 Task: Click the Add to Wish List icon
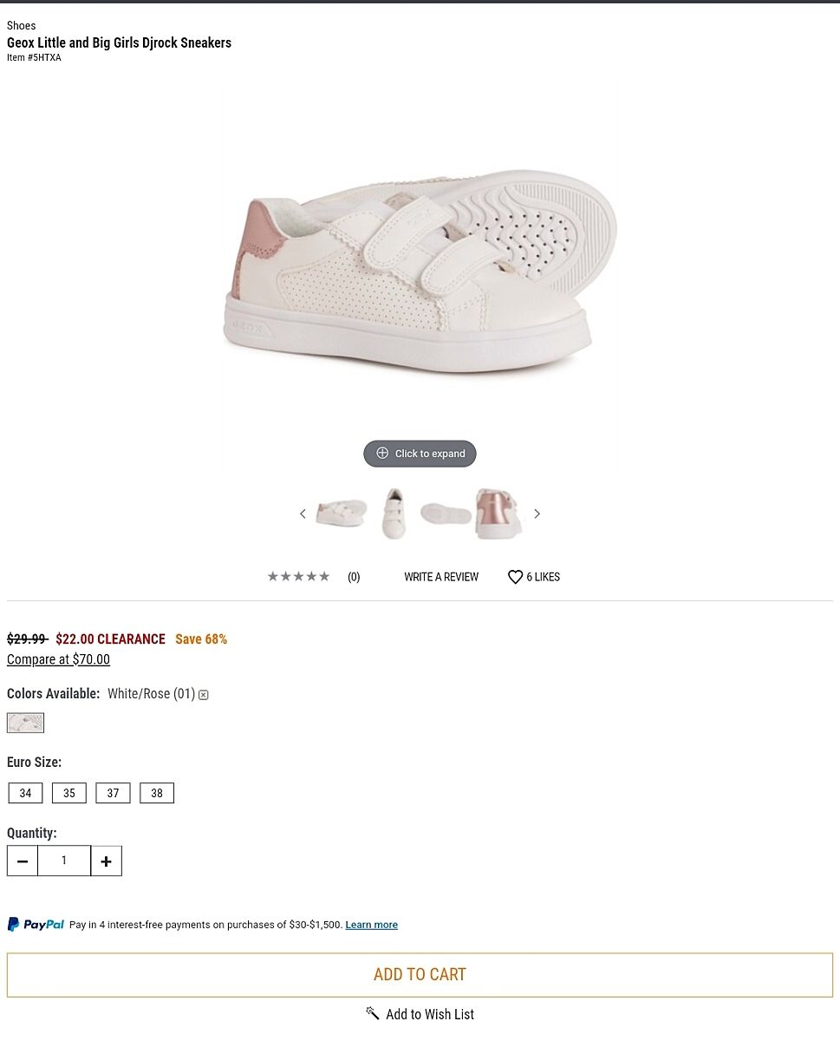click(x=373, y=1013)
